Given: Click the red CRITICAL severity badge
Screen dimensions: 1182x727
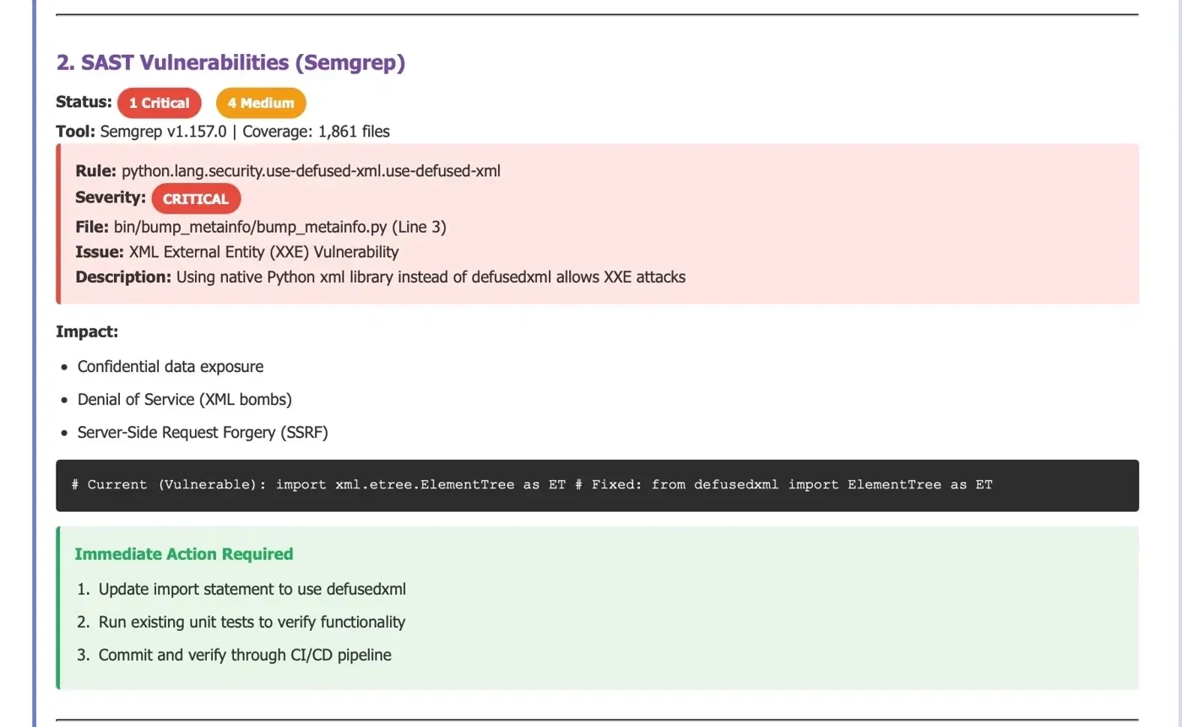Looking at the screenshot, I should coord(196,199).
